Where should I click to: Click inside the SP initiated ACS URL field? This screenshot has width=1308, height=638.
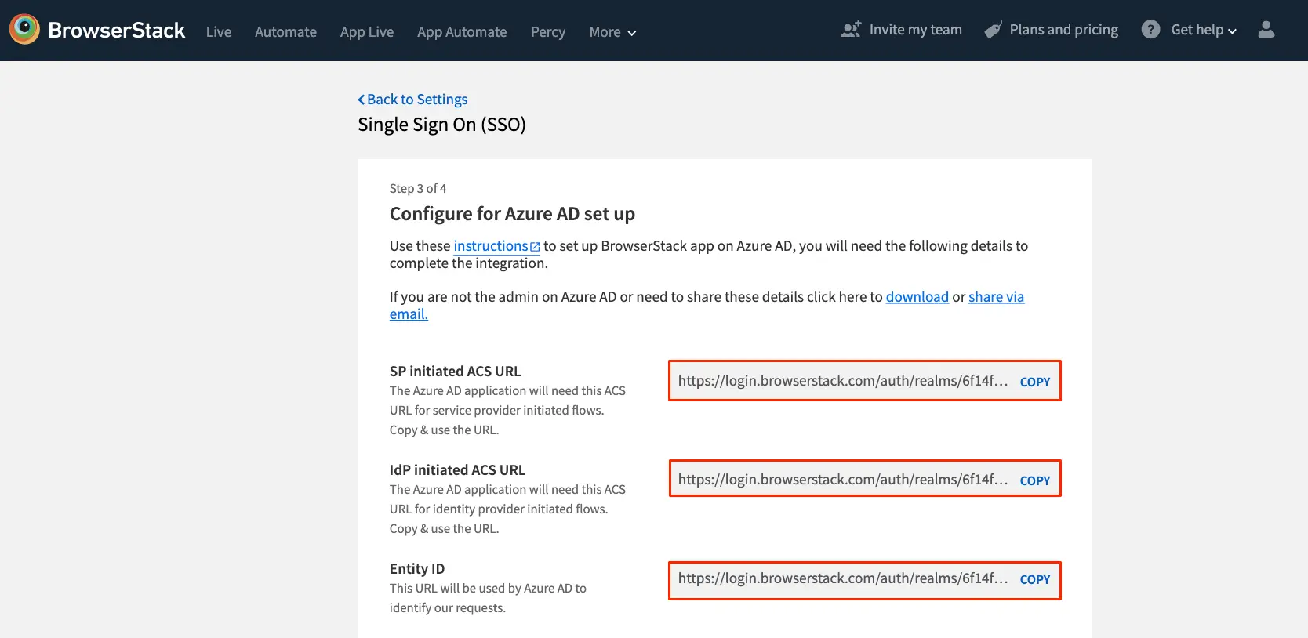pyautogui.click(x=842, y=381)
